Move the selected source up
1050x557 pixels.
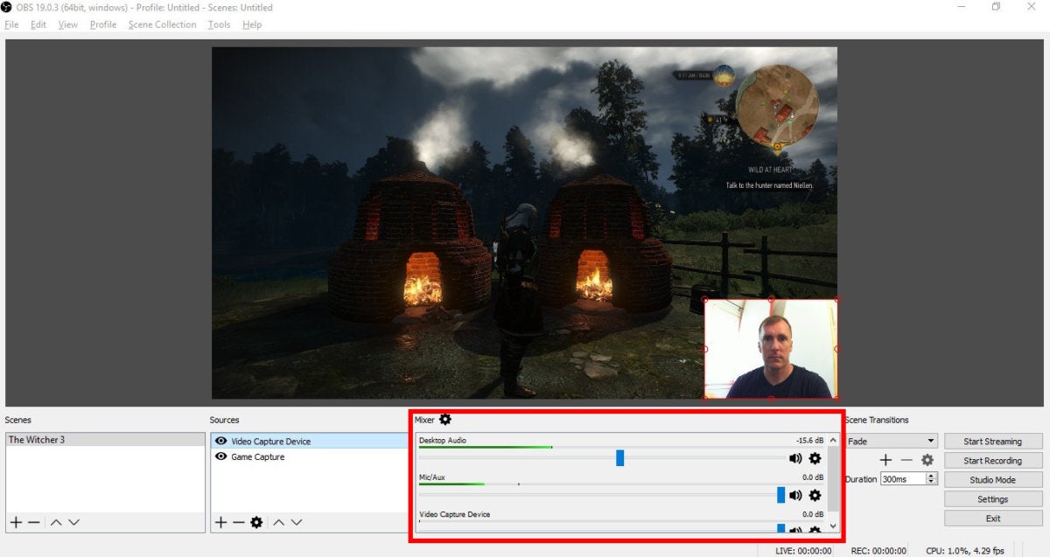click(x=278, y=522)
